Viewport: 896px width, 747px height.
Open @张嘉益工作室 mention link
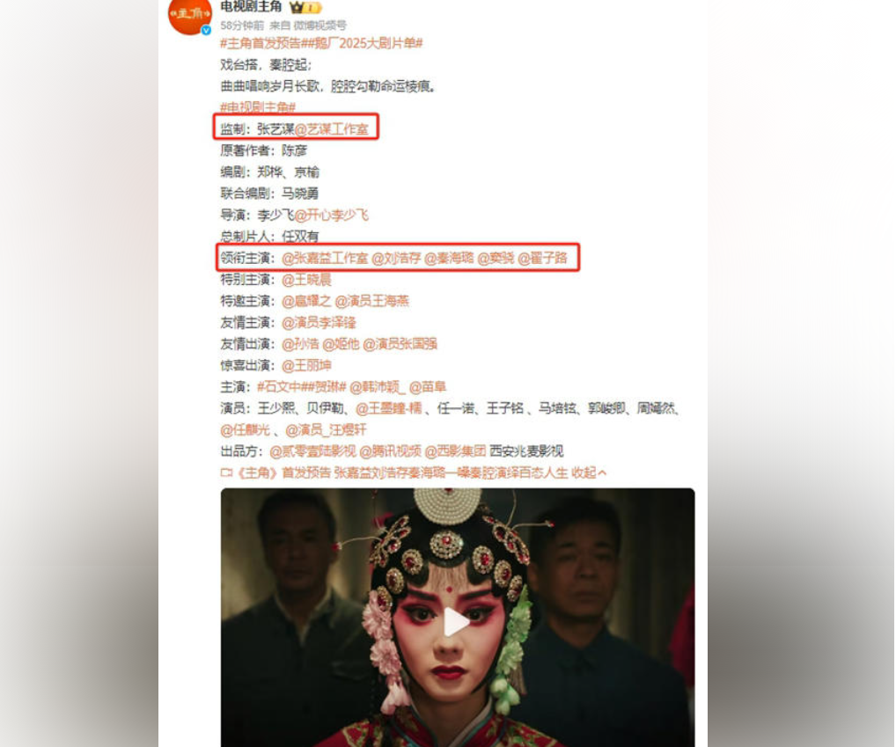(325, 258)
